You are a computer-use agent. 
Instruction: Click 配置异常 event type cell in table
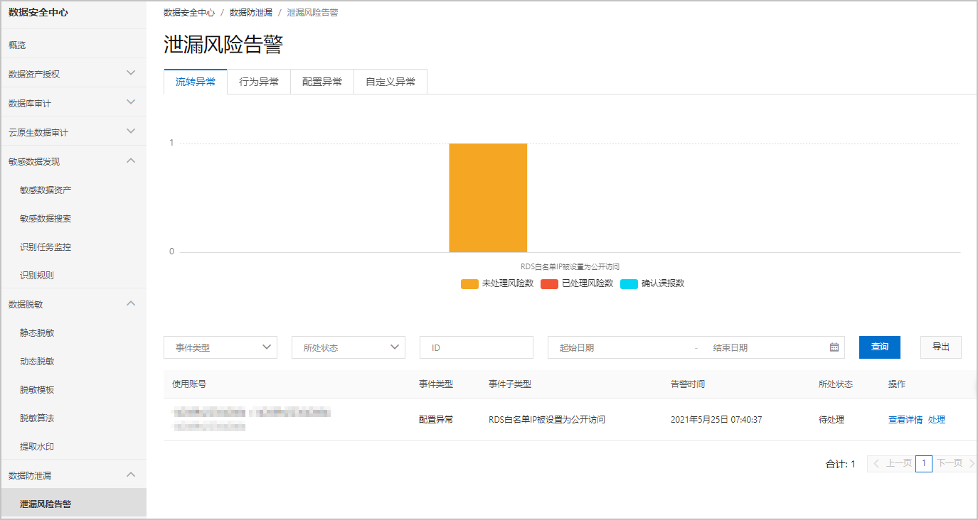(436, 419)
